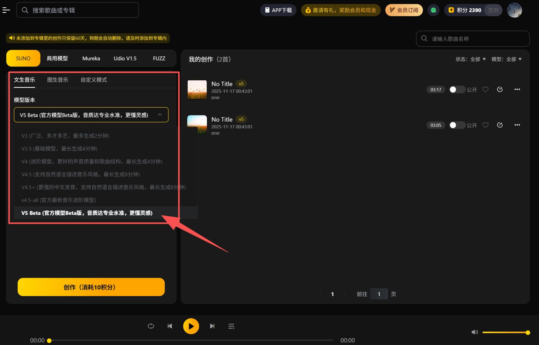Click the regenerate icon on the second song
Viewport: 539px width, 345px height.
click(500, 125)
